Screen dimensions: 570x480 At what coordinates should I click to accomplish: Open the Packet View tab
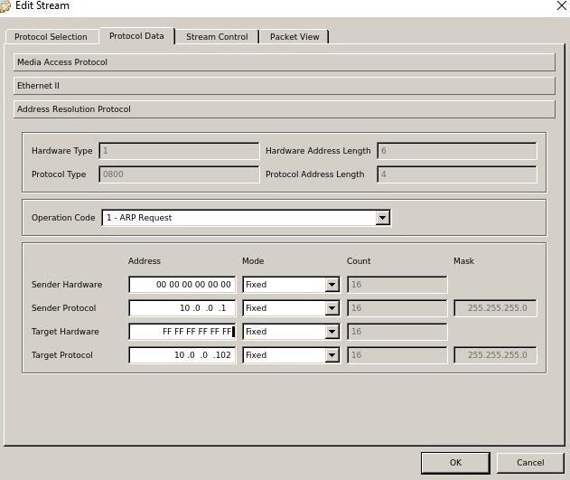(x=294, y=37)
